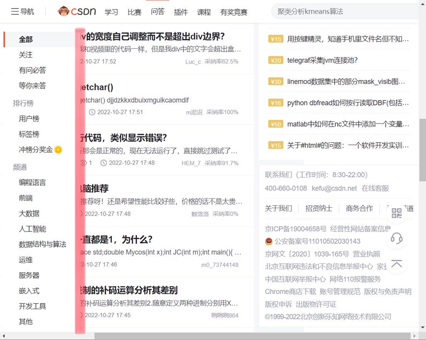Open the 课程 top navigation item
Viewport: 426px width, 340px height.
[x=204, y=12]
